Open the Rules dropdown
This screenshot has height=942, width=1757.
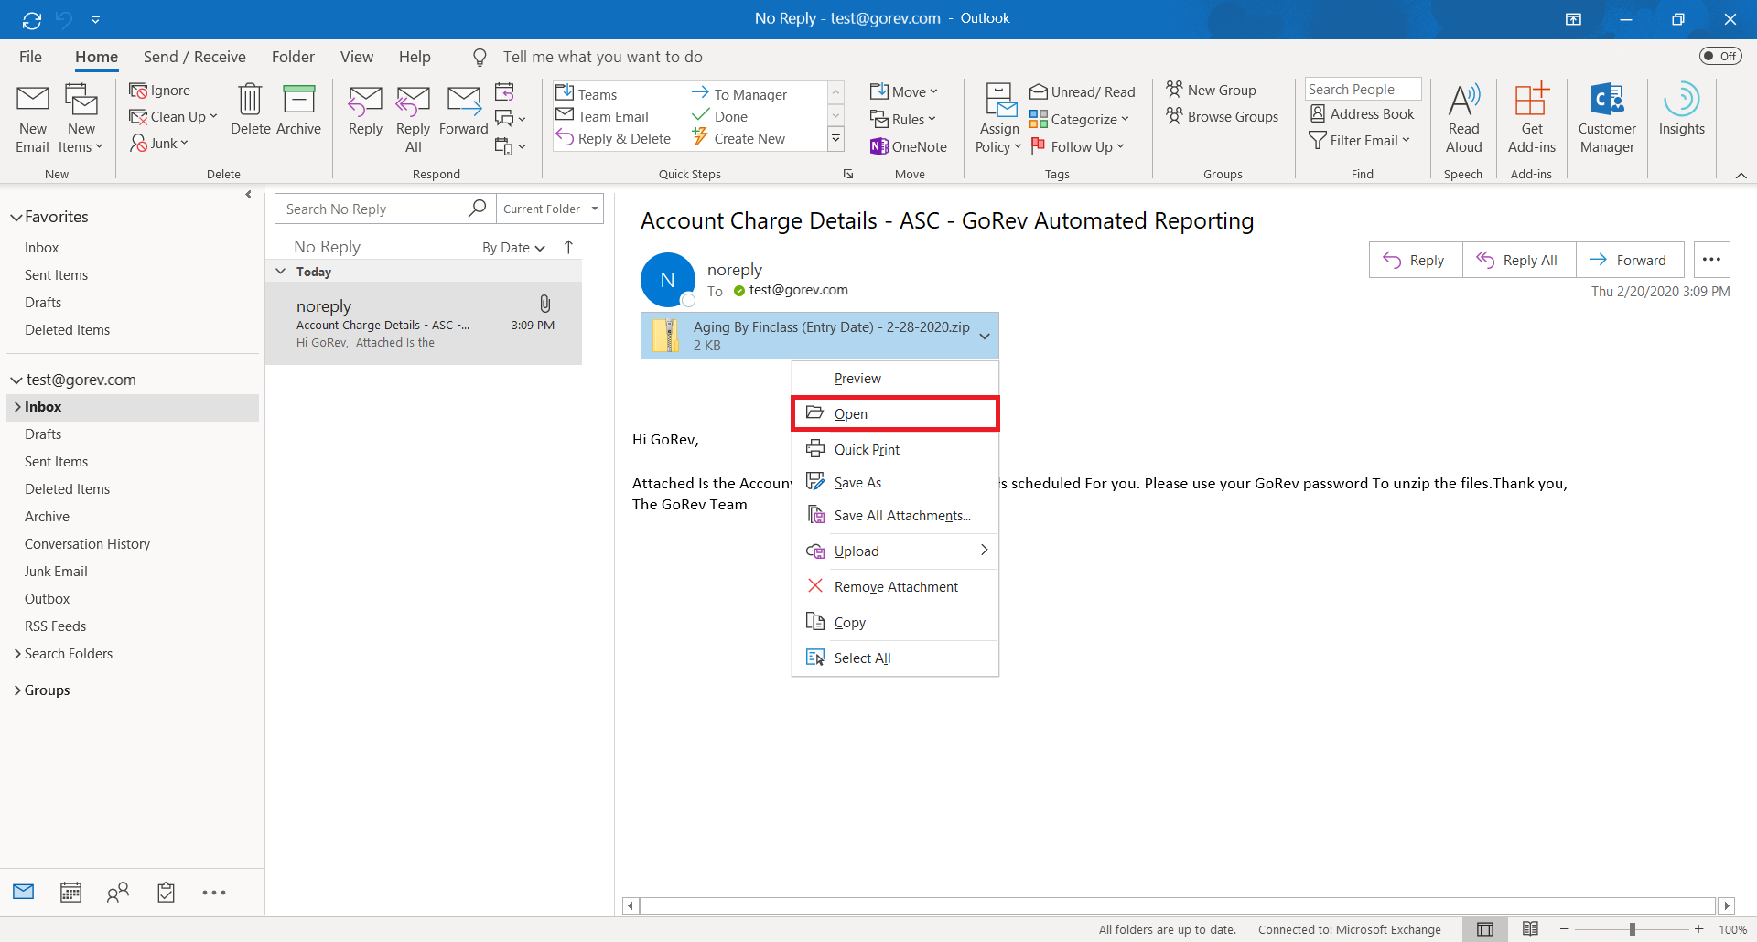pyautogui.click(x=903, y=119)
